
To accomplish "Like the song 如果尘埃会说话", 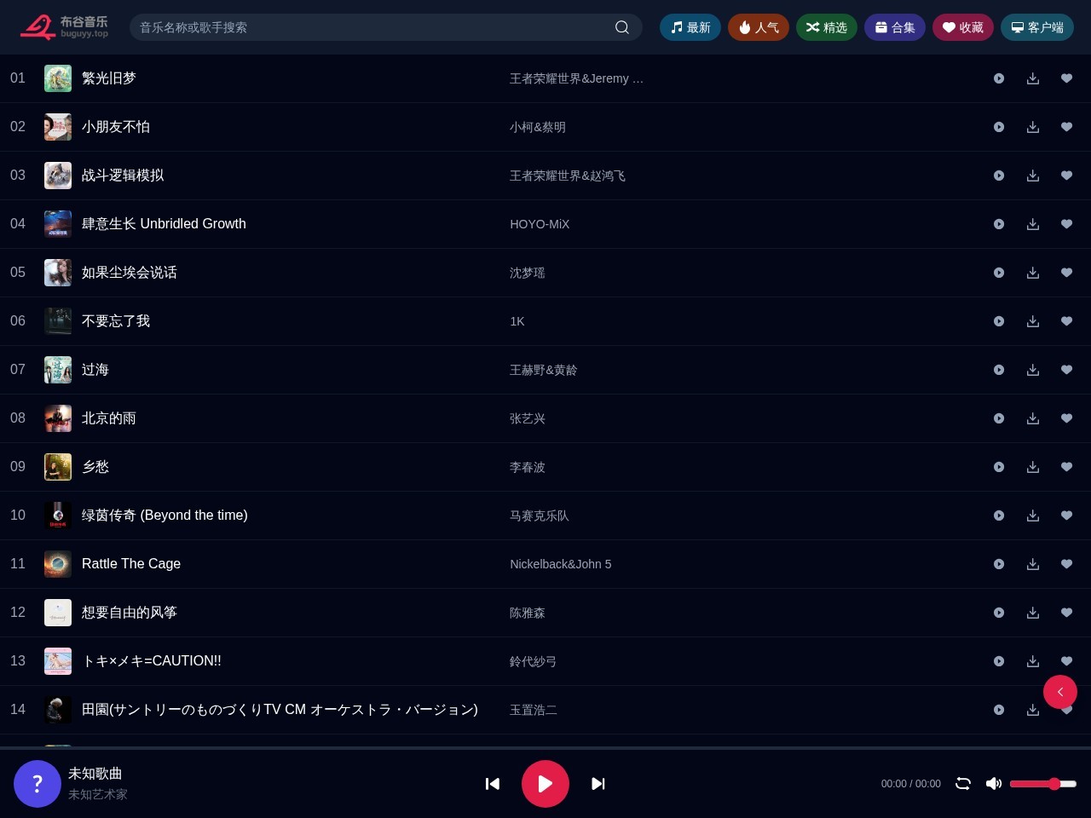I will point(1066,273).
